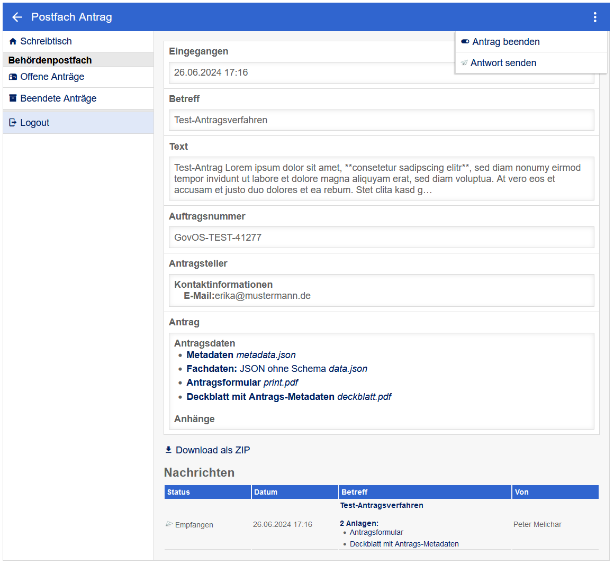Click the Betreff field with Test-Antragsverfahren
614x565 pixels.
[381, 120]
